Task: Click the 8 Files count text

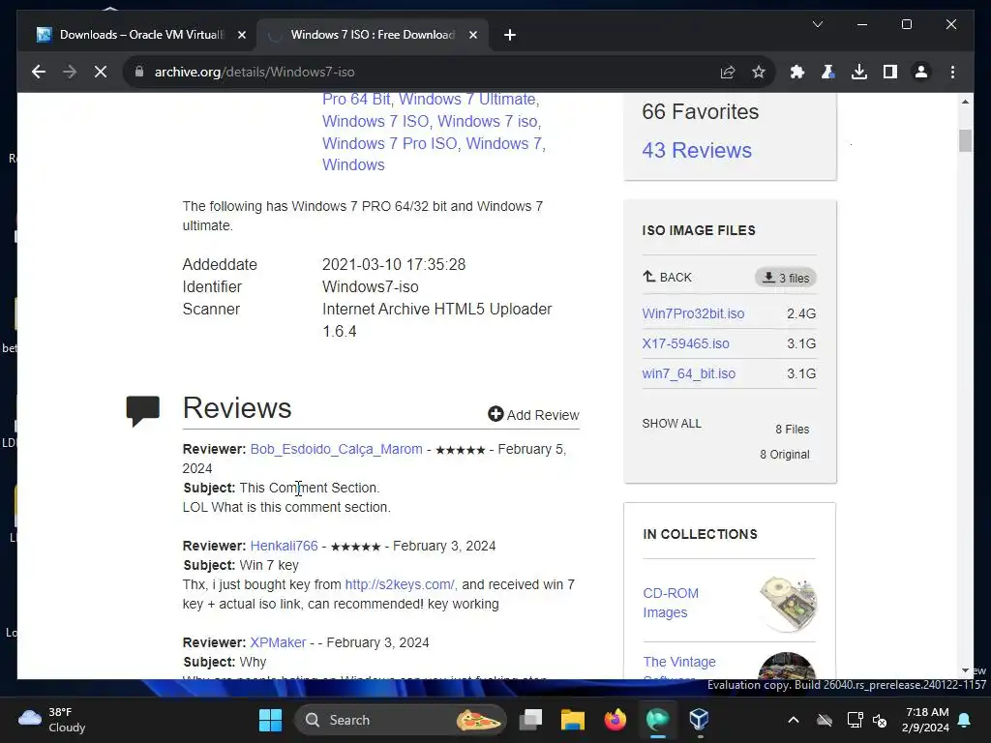Action: point(793,429)
